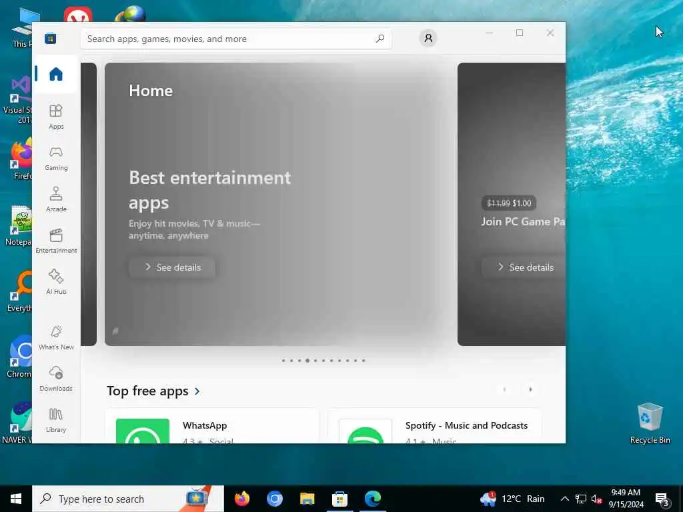Image resolution: width=683 pixels, height=512 pixels.
Task: Open the Spotify - Music and Podcasts card
Action: 434,426
